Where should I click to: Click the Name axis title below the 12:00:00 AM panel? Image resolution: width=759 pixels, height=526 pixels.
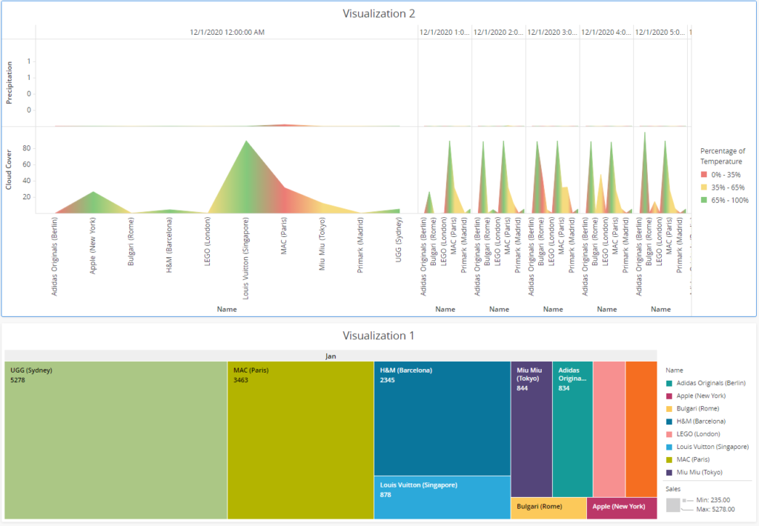[227, 309]
